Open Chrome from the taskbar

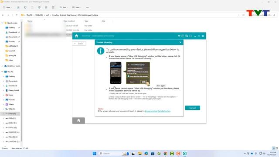point(166,154)
